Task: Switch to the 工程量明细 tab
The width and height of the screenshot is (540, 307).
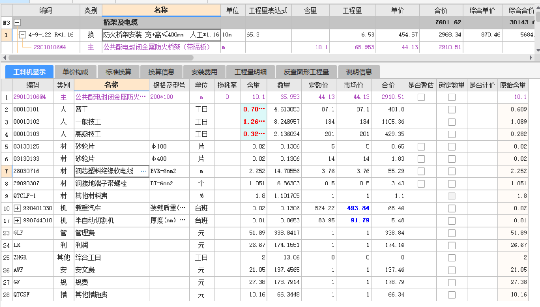Action: (x=250, y=72)
